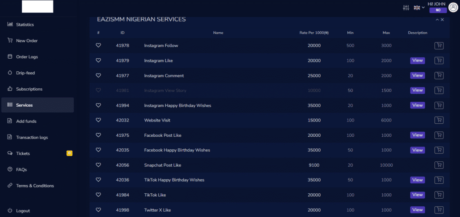Screen dimensions: 460x217
Task: Open Subscriptions in sidebar
Action: (38, 89)
